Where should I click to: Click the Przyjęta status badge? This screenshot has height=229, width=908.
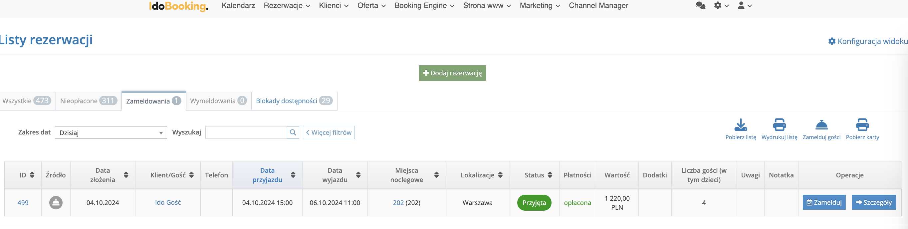tap(534, 203)
